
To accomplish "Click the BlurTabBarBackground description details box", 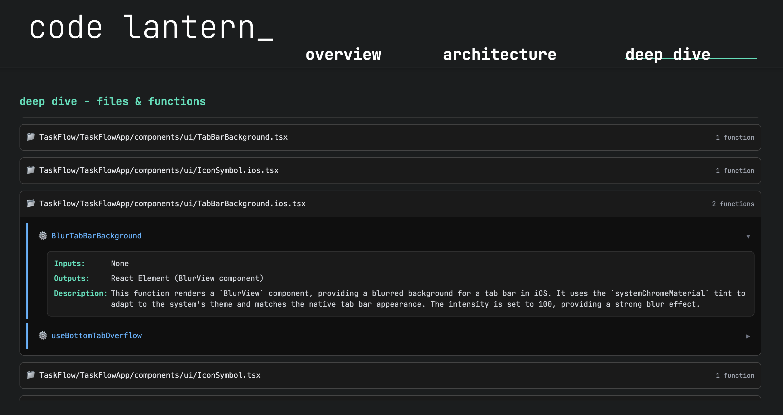I will click(x=400, y=284).
